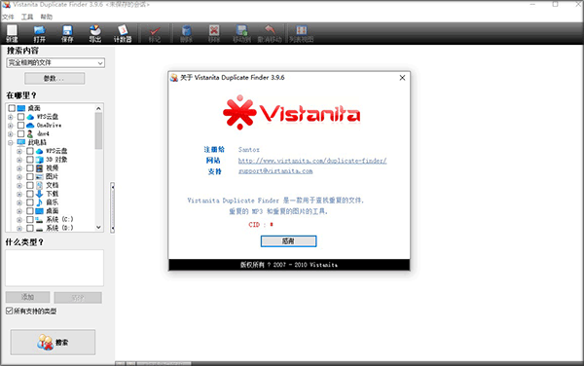
Task: Expand the 3D 对象 tree node
Action: (x=19, y=160)
